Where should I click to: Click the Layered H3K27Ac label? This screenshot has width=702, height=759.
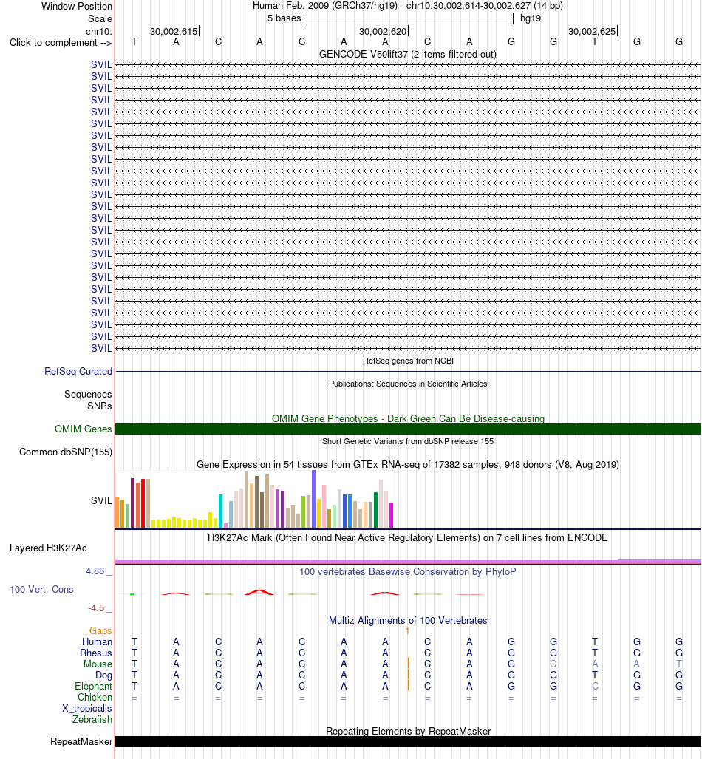click(x=49, y=548)
